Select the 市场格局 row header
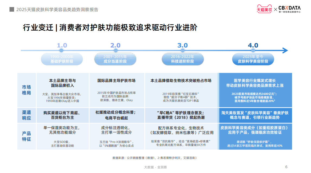 (x=27, y=90)
